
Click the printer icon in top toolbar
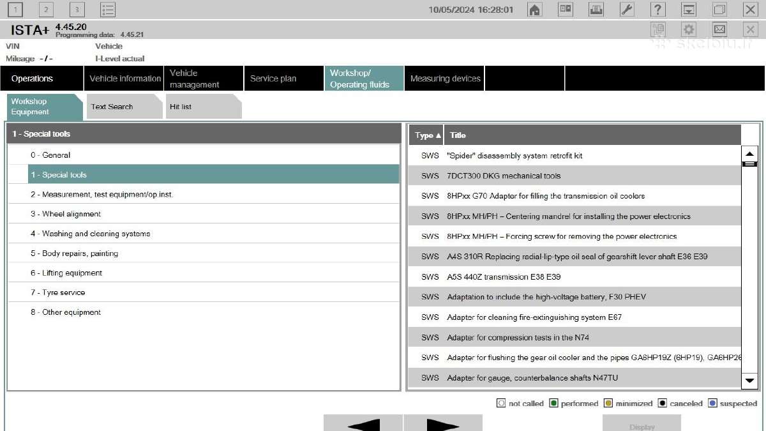[596, 9]
